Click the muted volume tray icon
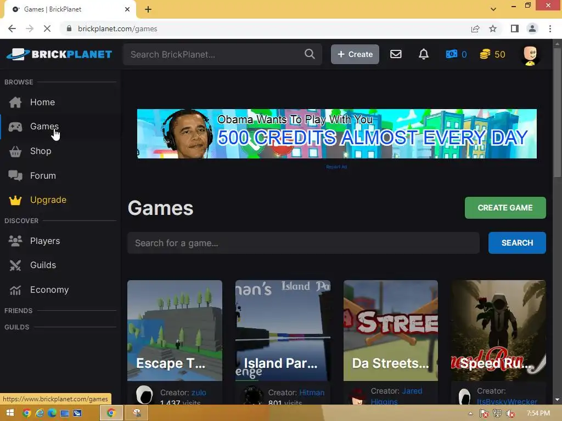562x421 pixels. point(510,413)
